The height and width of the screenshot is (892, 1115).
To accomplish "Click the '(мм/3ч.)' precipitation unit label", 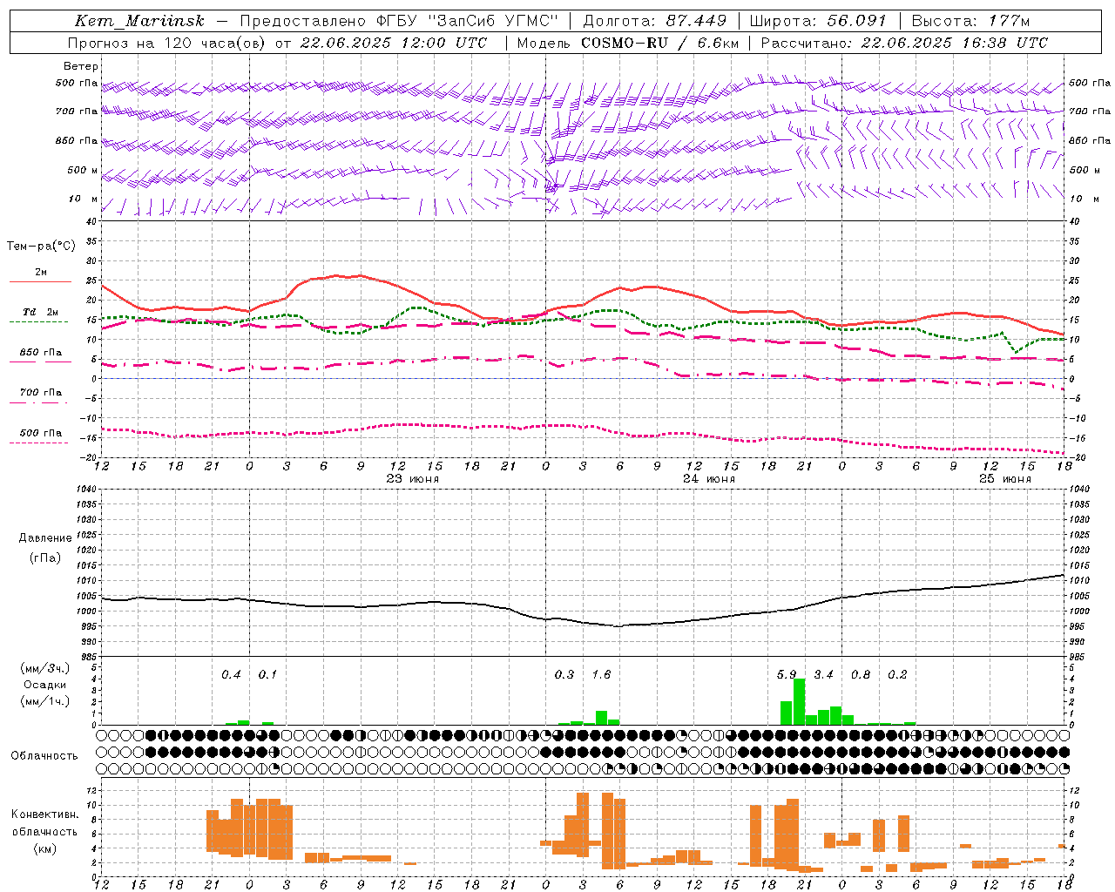I will coord(45,668).
